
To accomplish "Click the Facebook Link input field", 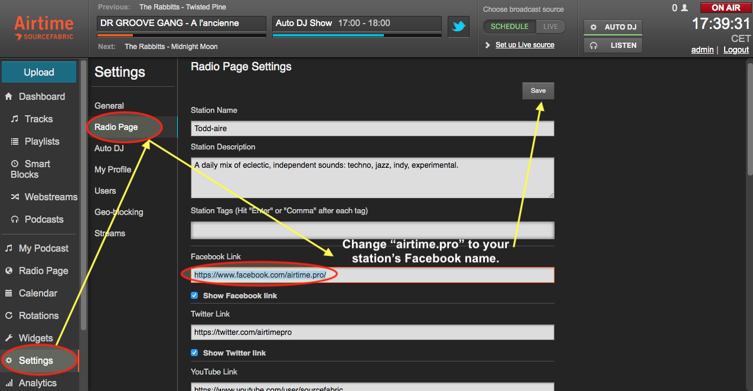I will tap(373, 275).
